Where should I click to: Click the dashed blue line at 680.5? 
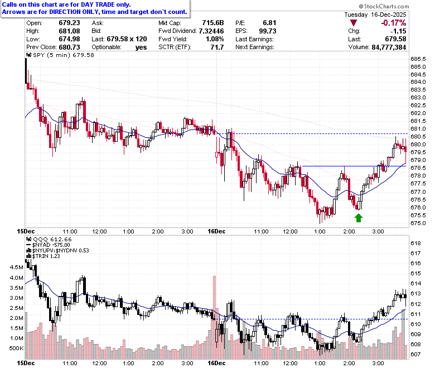(313, 134)
